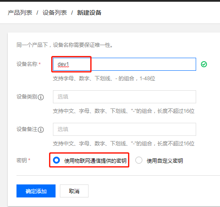Select 使用自定义密钥 radio option
The height and width of the screenshot is (207, 220).
pos(139,160)
